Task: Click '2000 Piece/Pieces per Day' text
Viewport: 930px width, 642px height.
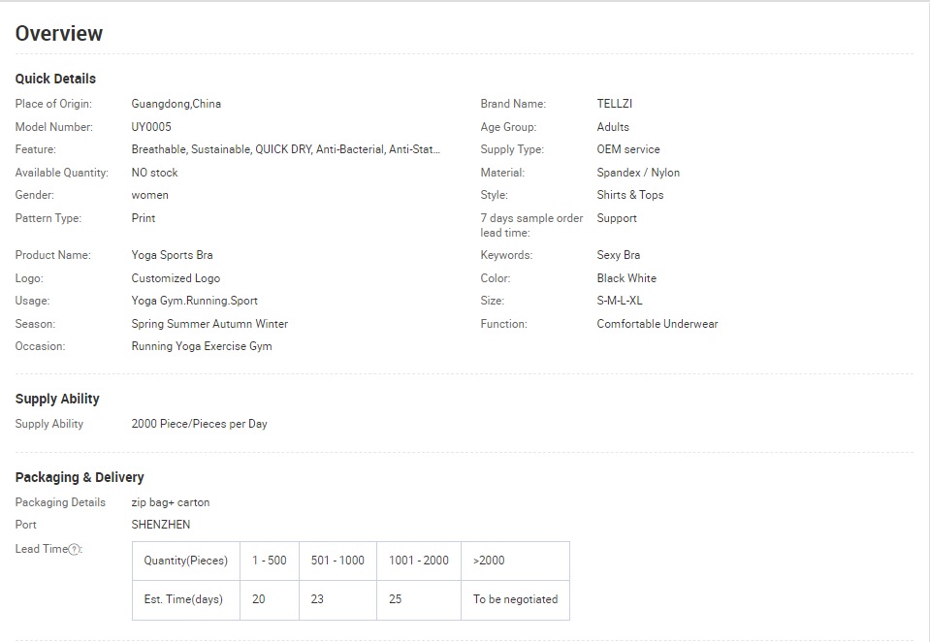Action: 200,424
